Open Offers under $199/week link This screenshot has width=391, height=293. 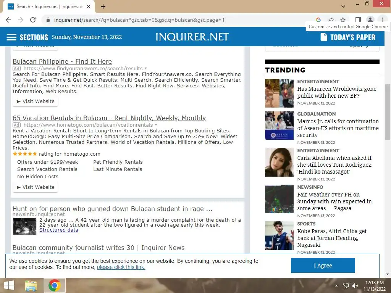[48, 162]
